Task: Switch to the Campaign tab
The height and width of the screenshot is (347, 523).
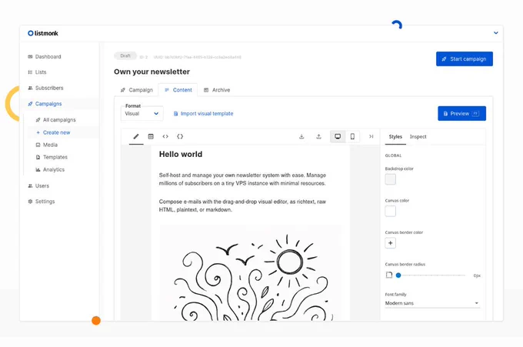Action: pyautogui.click(x=137, y=90)
